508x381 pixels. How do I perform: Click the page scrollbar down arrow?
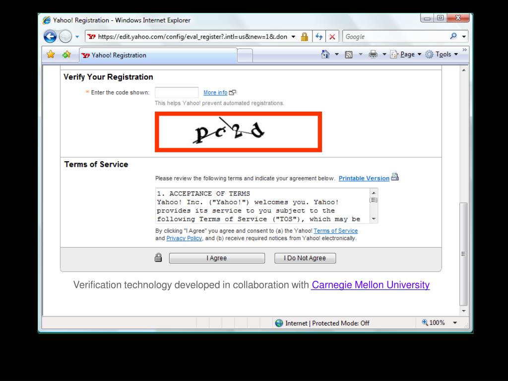tap(464, 311)
